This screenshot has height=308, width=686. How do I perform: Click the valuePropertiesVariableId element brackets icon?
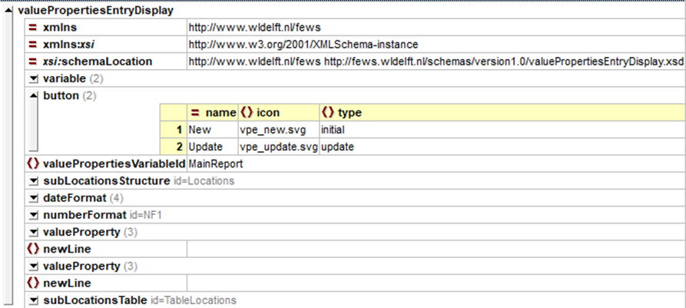coord(33,164)
